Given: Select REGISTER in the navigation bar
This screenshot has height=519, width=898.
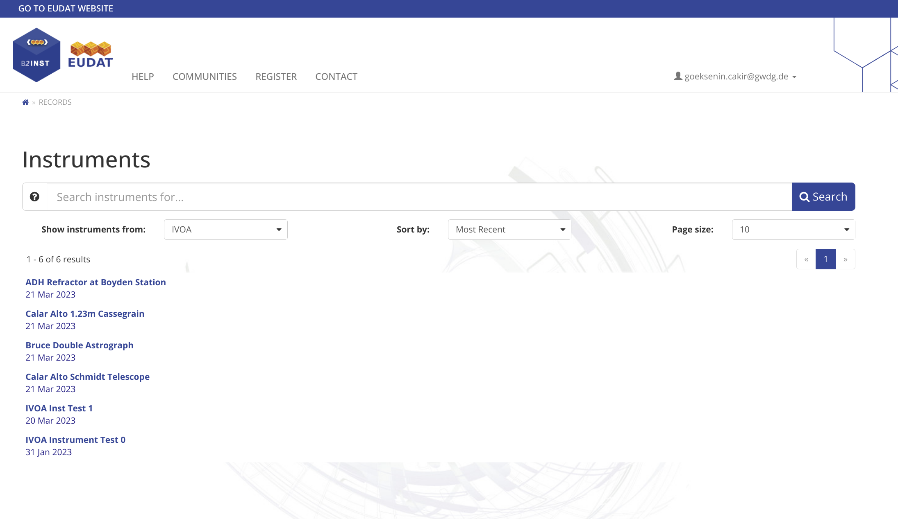Looking at the screenshot, I should pyautogui.click(x=276, y=77).
